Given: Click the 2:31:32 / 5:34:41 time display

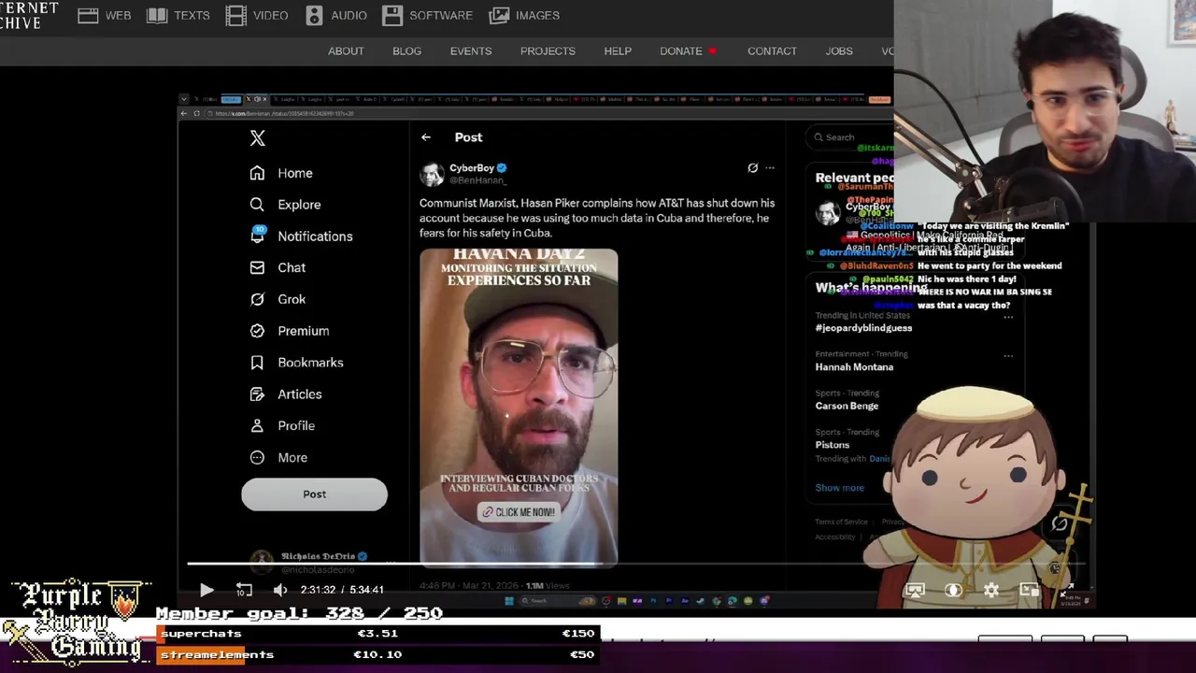Looking at the screenshot, I should [x=342, y=590].
